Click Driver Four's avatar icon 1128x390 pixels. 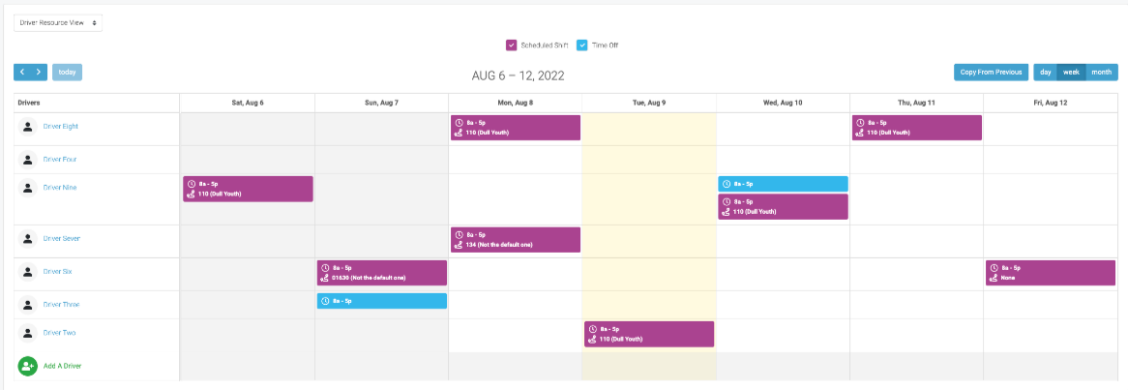pyautogui.click(x=27, y=159)
